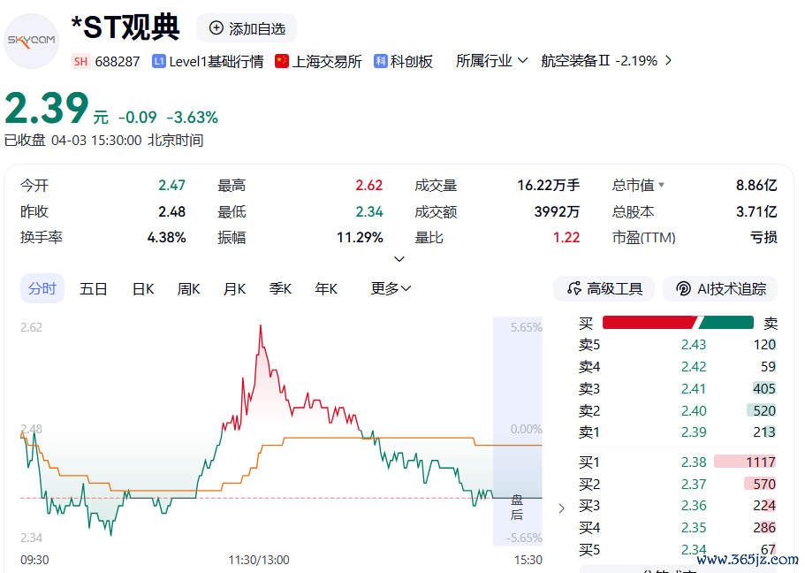Click 卖2 volume 520

click(x=764, y=410)
